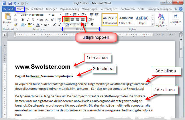Apply yellow text highlight color
Screen dimensions: 185x120
[x=29, y=25]
